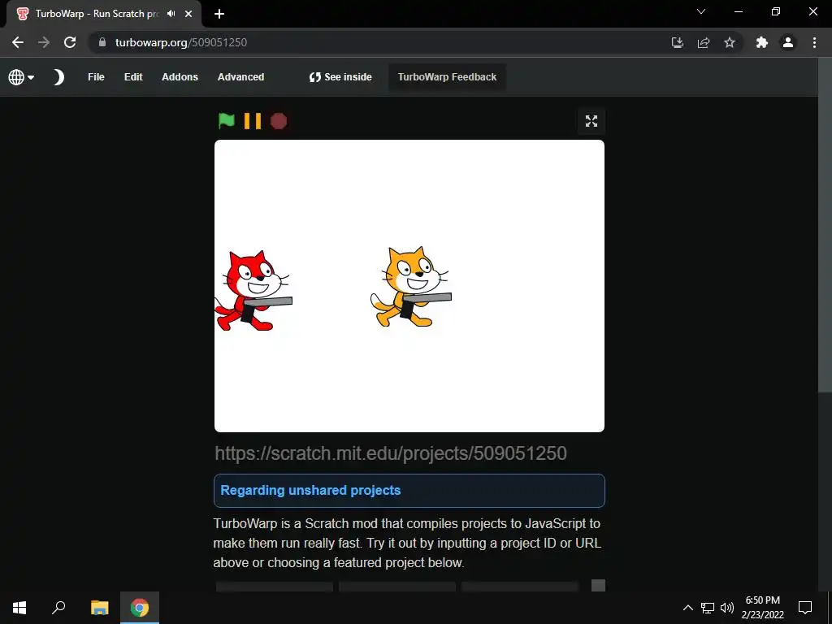
Task: Click the orange cat sprite on stage
Action: (x=410, y=287)
